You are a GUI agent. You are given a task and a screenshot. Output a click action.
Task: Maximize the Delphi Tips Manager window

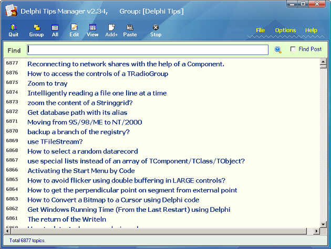point(303,4)
